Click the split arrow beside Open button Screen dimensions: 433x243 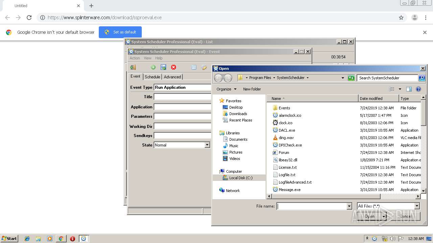pos(384,216)
